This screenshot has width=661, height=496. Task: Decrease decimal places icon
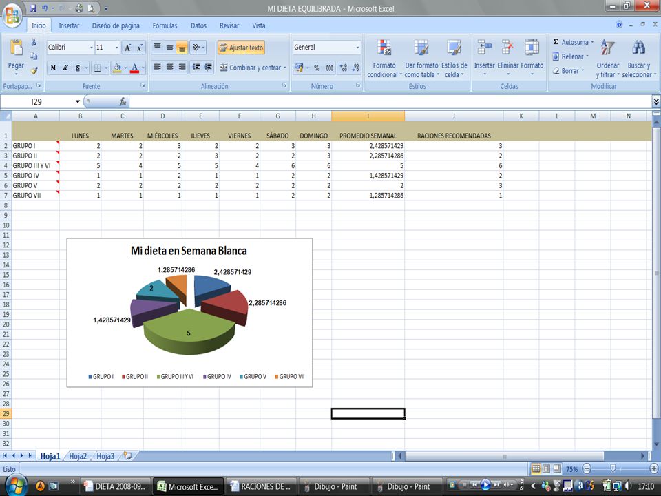(x=355, y=68)
